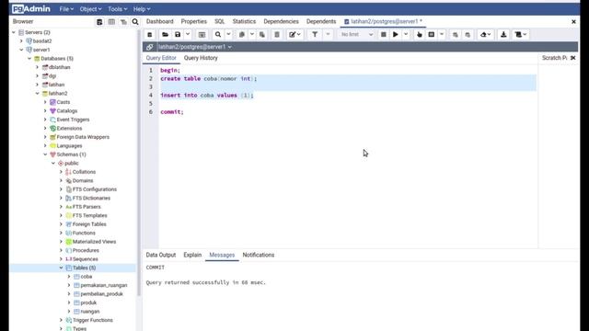
Task: Open the Find options dropdown arrow
Action: tap(228, 35)
